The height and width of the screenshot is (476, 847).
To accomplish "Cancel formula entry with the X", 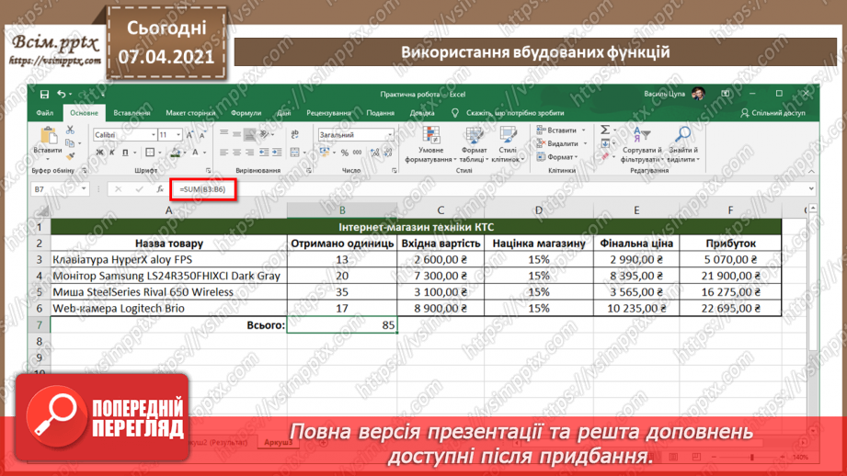I will (118, 189).
